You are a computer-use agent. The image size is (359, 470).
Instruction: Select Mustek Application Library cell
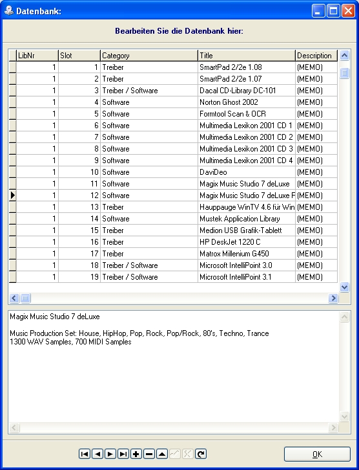[x=247, y=219]
